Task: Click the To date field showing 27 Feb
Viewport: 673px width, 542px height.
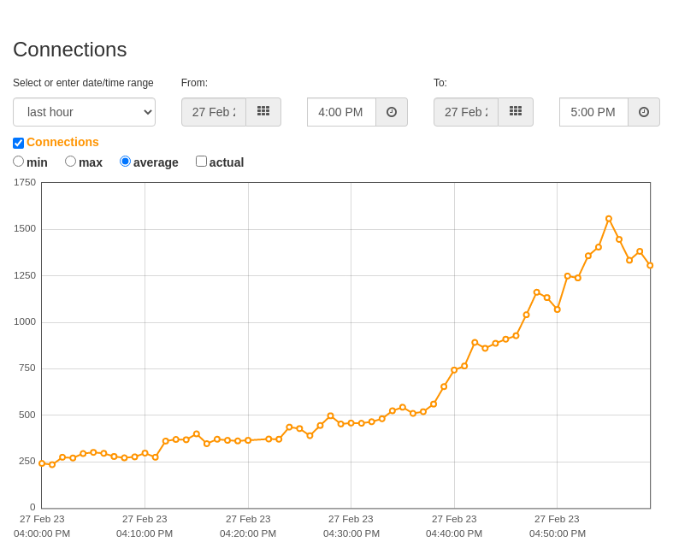Action: coord(466,112)
